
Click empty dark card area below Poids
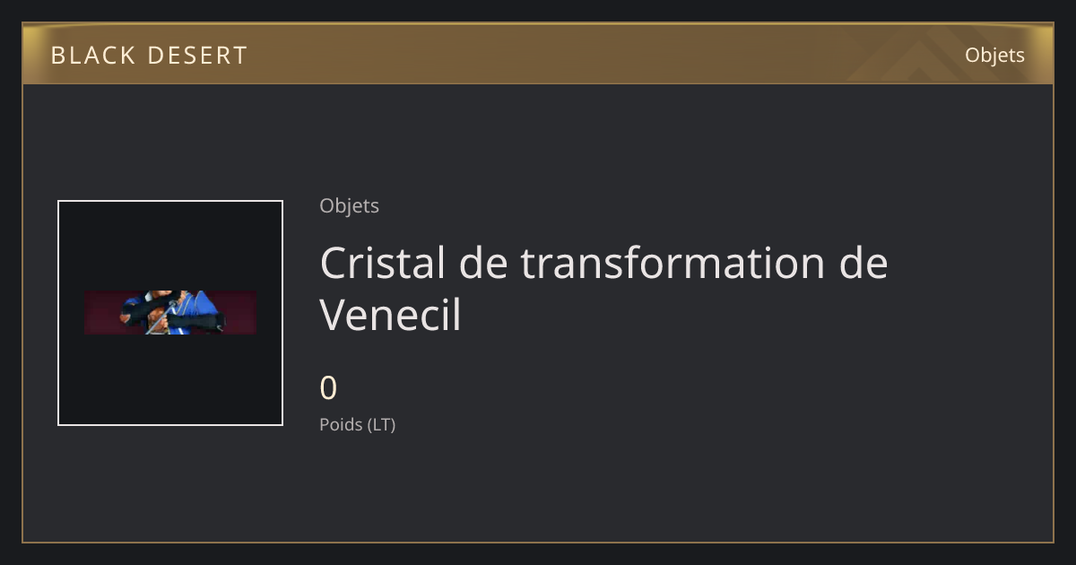[628, 489]
